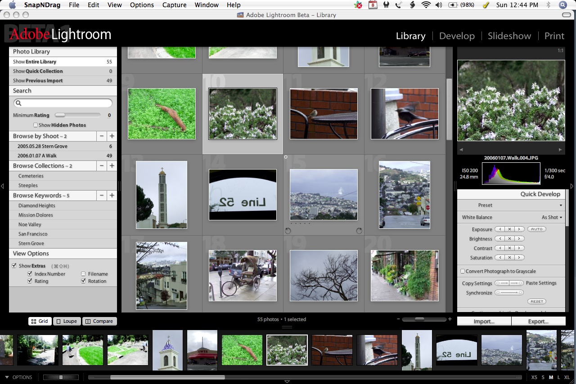
Task: Expand the filmstrip OPTIONS disclosure triangle
Action: point(7,377)
